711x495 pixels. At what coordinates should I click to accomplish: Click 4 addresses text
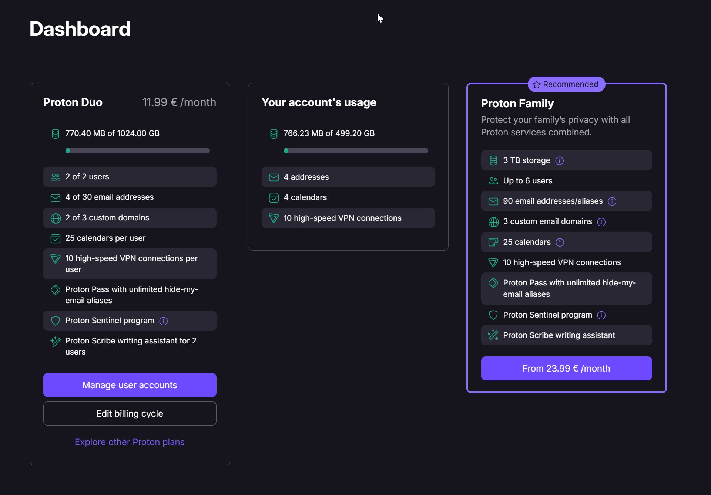coord(306,177)
